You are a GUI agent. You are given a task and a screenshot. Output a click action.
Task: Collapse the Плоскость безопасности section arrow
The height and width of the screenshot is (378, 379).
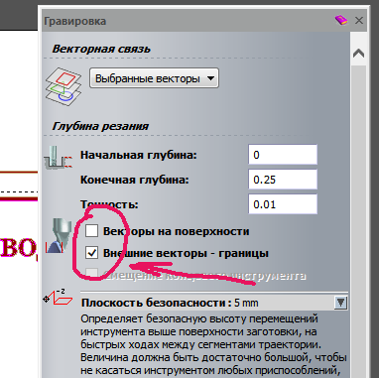click(x=340, y=303)
